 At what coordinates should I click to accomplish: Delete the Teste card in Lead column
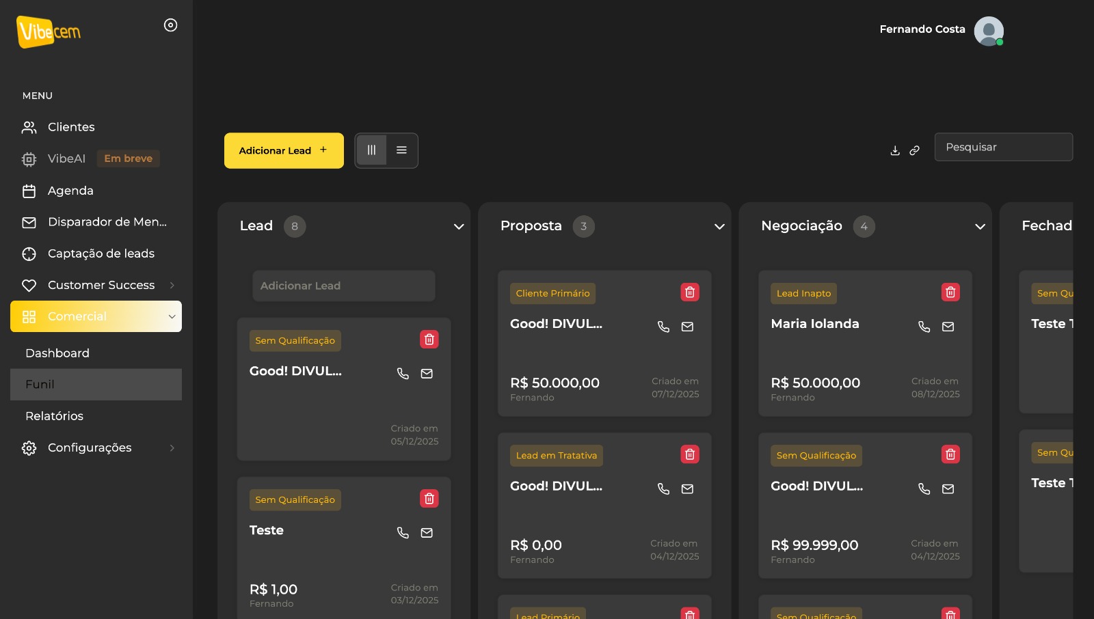click(429, 499)
